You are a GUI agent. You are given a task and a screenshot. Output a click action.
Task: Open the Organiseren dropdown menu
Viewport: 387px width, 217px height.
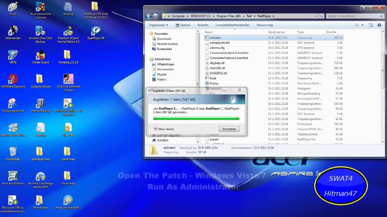158,25
